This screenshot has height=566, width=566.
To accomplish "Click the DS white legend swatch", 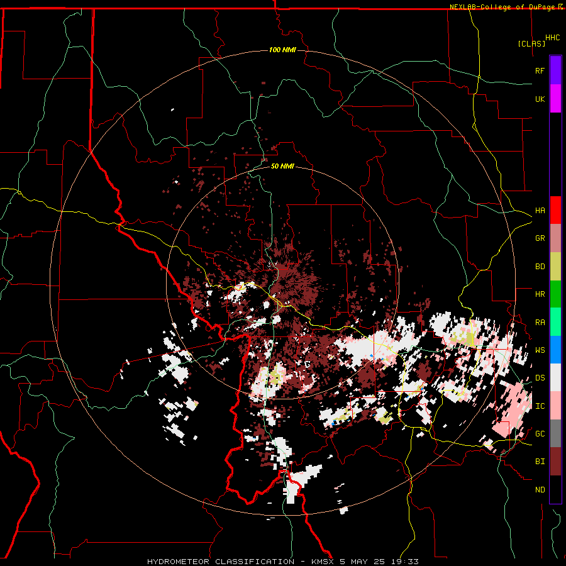I will click(x=555, y=378).
